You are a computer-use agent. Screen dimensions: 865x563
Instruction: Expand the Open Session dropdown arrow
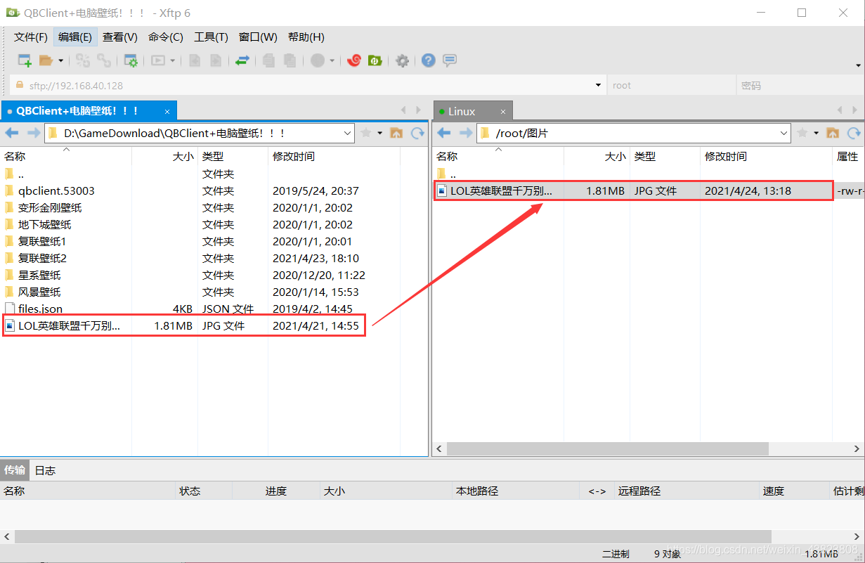pyautogui.click(x=61, y=61)
